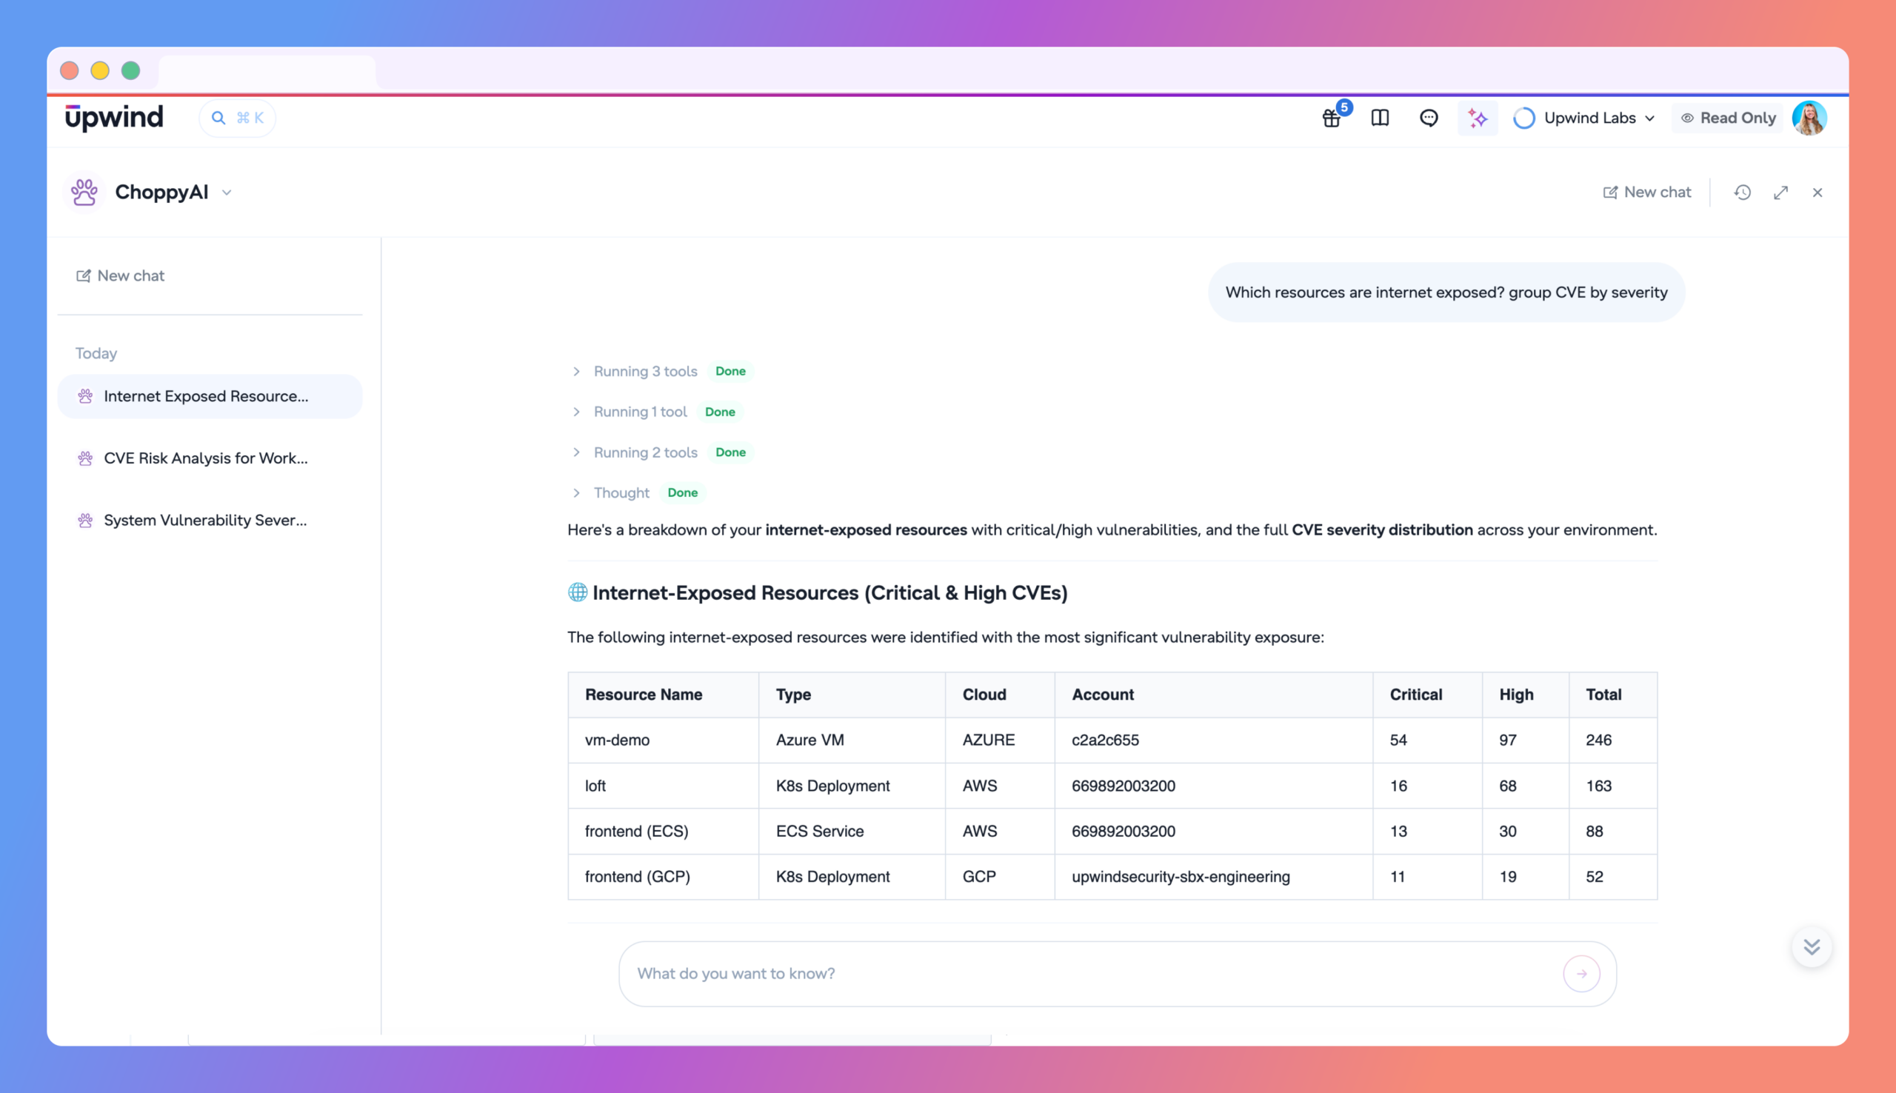
Task: Toggle the AI sparkles assistant icon
Action: [x=1477, y=118]
